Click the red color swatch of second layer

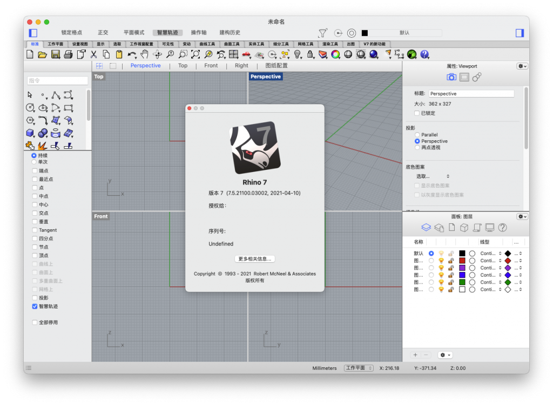point(462,260)
